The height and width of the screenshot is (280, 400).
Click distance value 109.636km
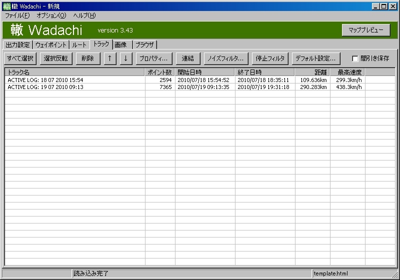click(313, 80)
